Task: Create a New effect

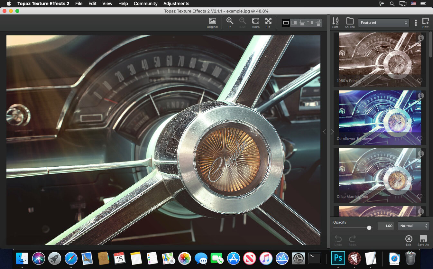Action: click(x=425, y=23)
